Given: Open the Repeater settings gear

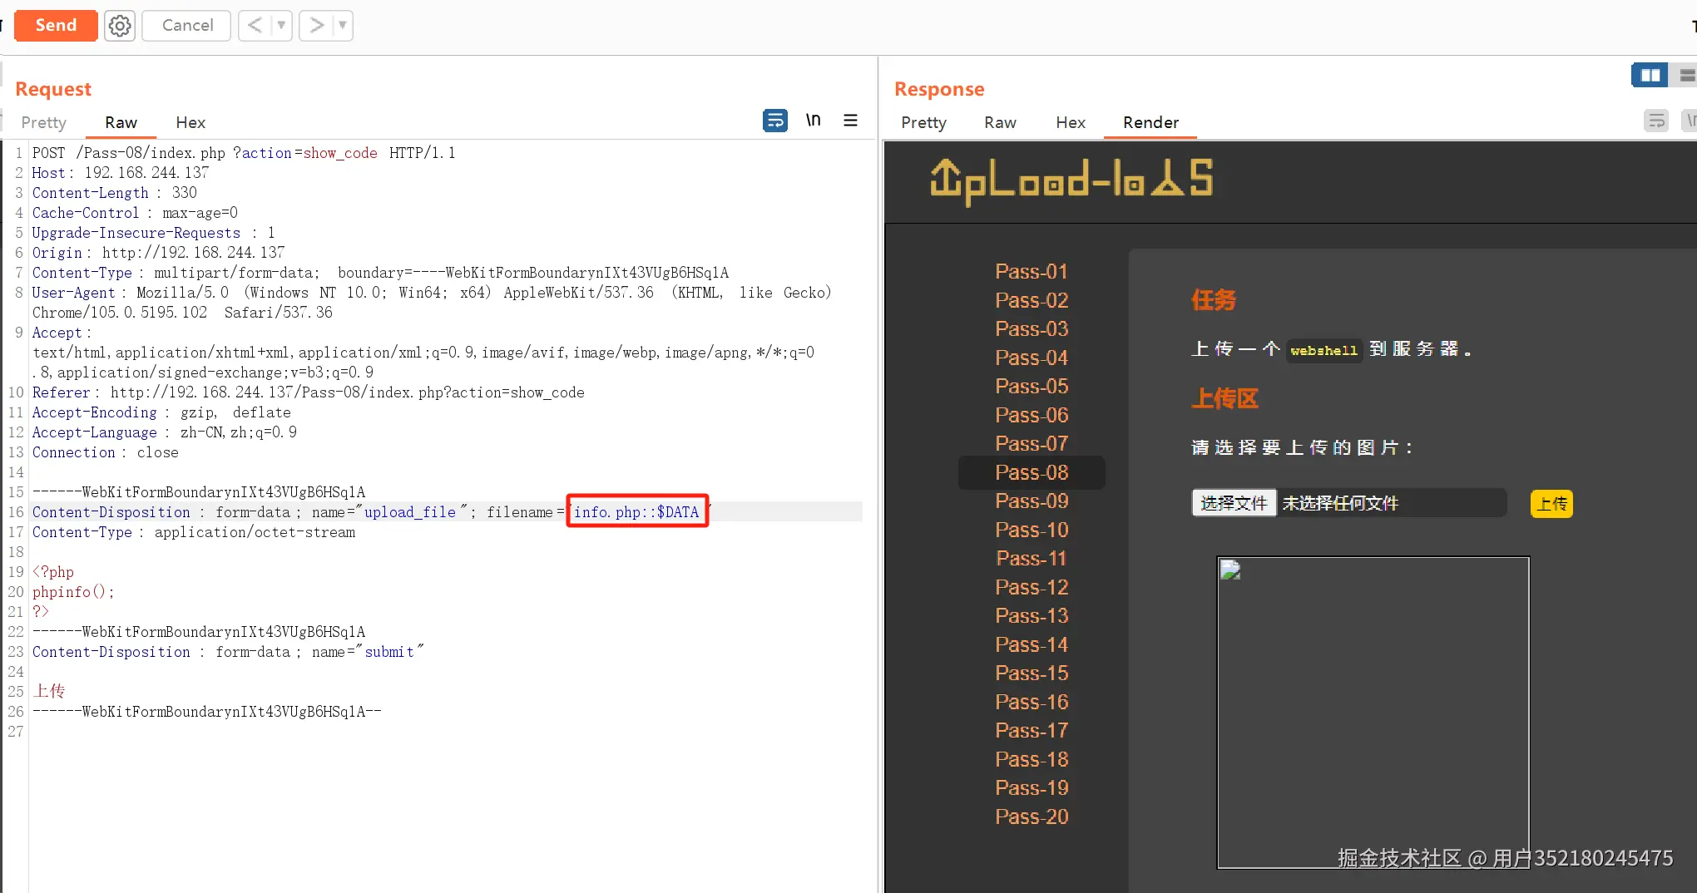Looking at the screenshot, I should point(120,26).
